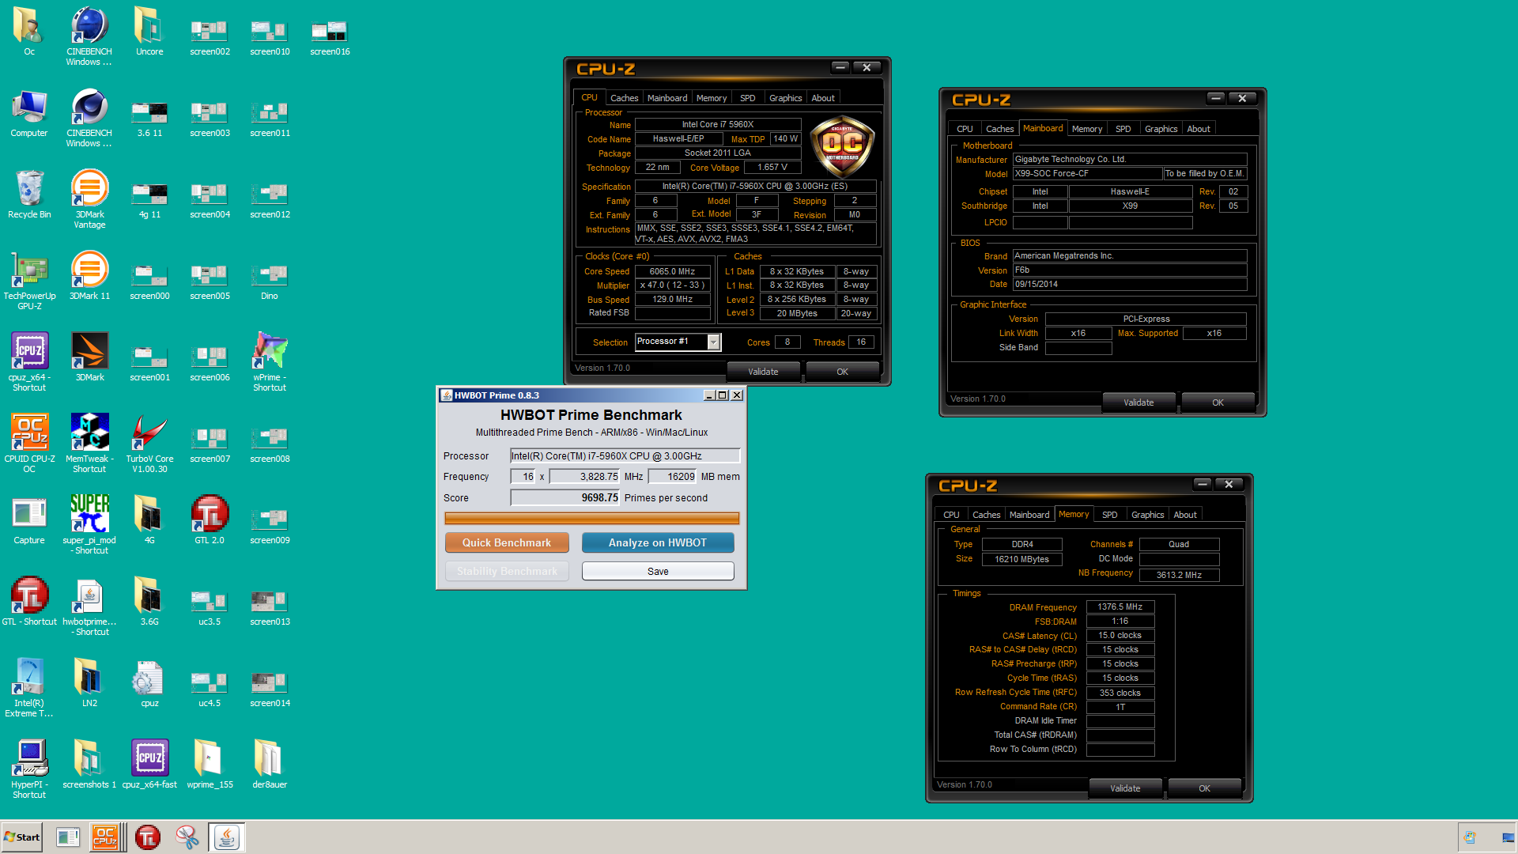Click Analyze on HWBOT button
1518x854 pixels.
[x=658, y=542]
